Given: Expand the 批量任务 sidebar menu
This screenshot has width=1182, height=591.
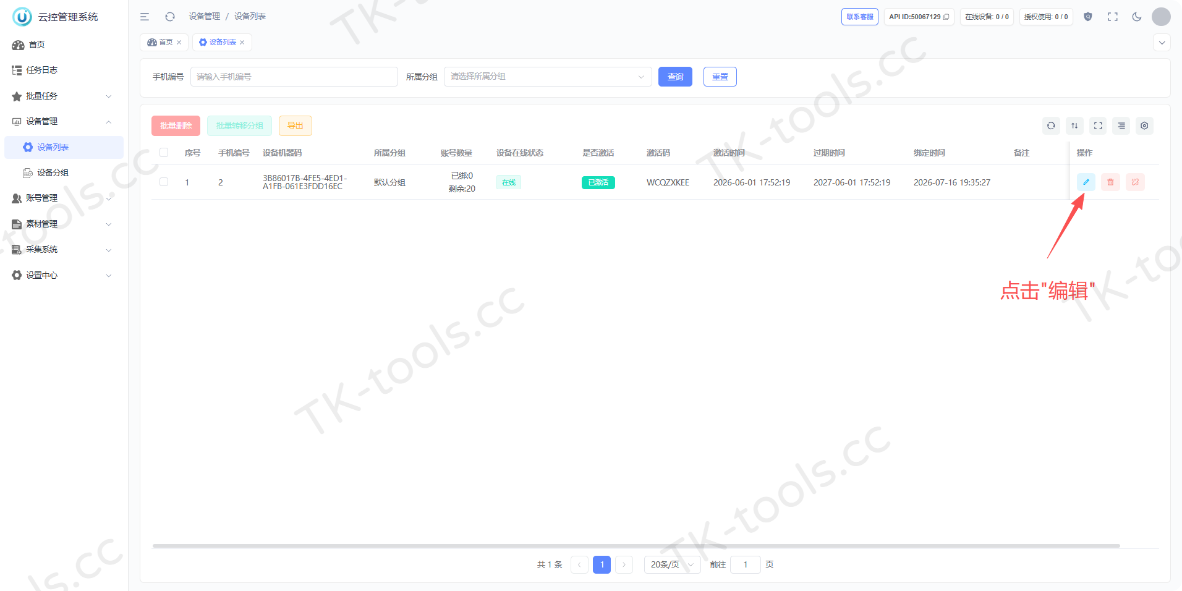Looking at the screenshot, I should point(62,96).
